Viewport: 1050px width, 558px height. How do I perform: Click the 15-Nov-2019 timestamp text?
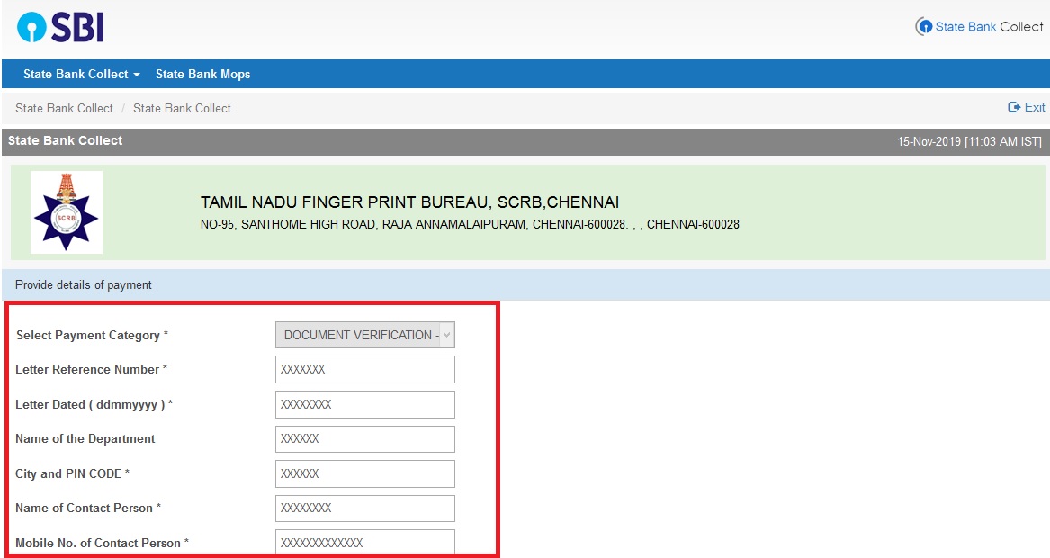click(969, 142)
